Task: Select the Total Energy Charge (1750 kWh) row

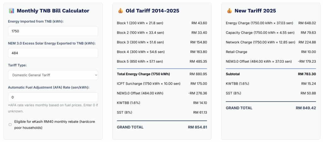Action: (162, 74)
